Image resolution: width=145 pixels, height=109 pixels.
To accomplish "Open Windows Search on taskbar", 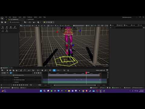I will point(44,91).
